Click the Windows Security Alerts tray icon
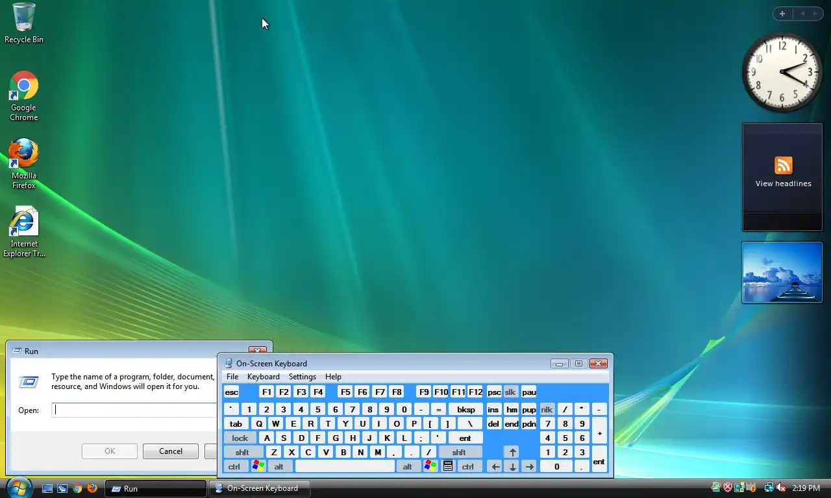 pos(728,488)
